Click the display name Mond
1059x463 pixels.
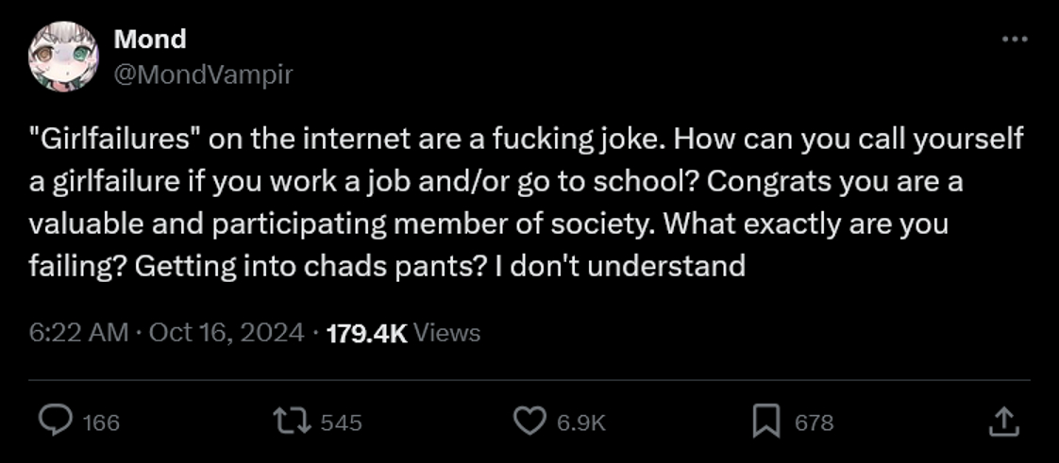pos(150,39)
